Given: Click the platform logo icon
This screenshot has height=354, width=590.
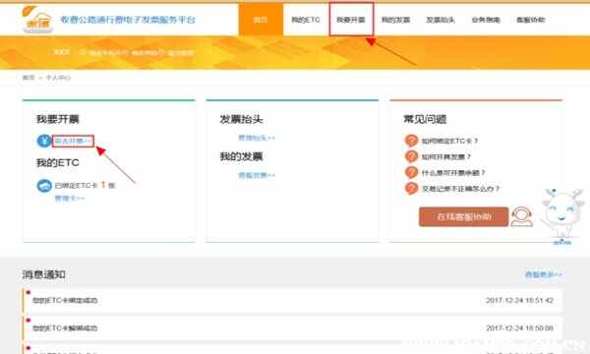Looking at the screenshot, I should 37,20.
